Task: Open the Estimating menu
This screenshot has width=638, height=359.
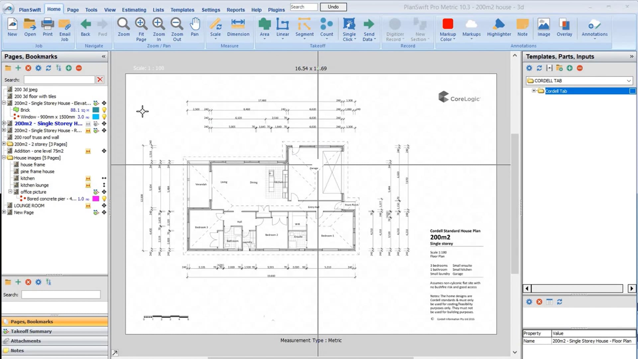Action: 134,10
